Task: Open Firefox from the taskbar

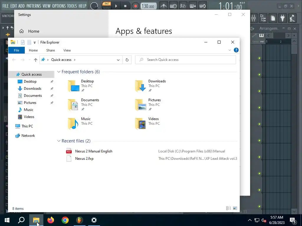Action: 51,220
